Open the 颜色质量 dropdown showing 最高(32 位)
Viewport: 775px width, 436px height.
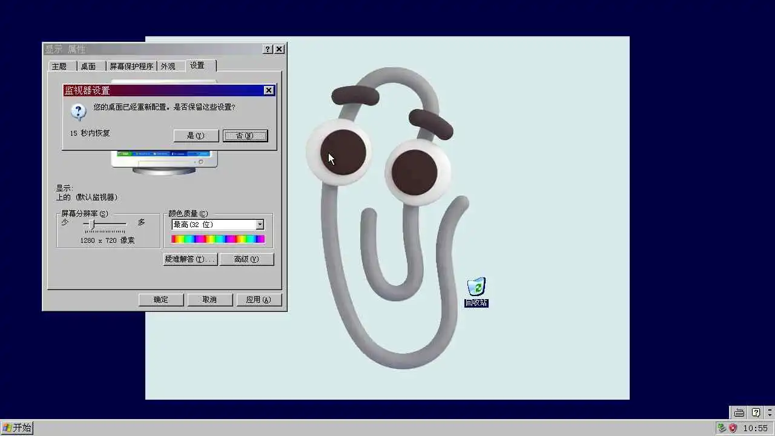tap(218, 225)
